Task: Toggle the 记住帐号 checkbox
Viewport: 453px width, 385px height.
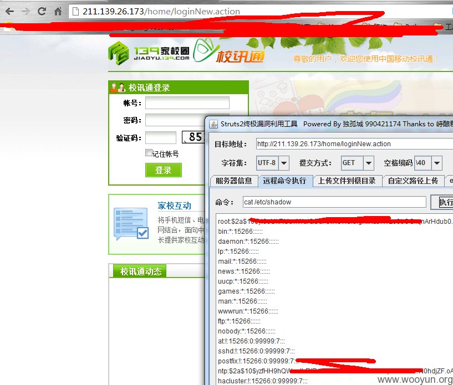Action: 149,153
